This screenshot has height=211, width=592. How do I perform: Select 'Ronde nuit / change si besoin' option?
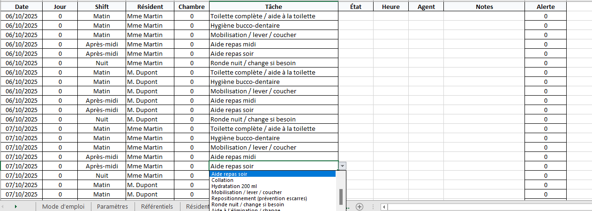247,204
